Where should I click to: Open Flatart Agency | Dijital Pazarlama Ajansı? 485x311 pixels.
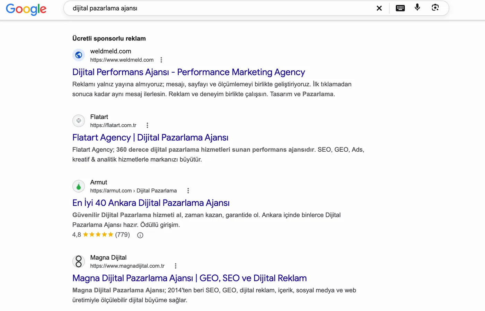tap(150, 137)
